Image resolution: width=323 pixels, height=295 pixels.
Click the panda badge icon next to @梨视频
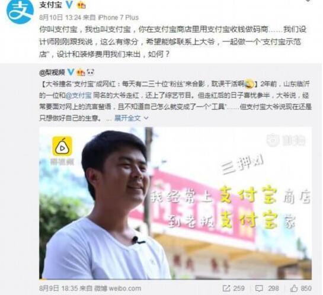(x=91, y=72)
